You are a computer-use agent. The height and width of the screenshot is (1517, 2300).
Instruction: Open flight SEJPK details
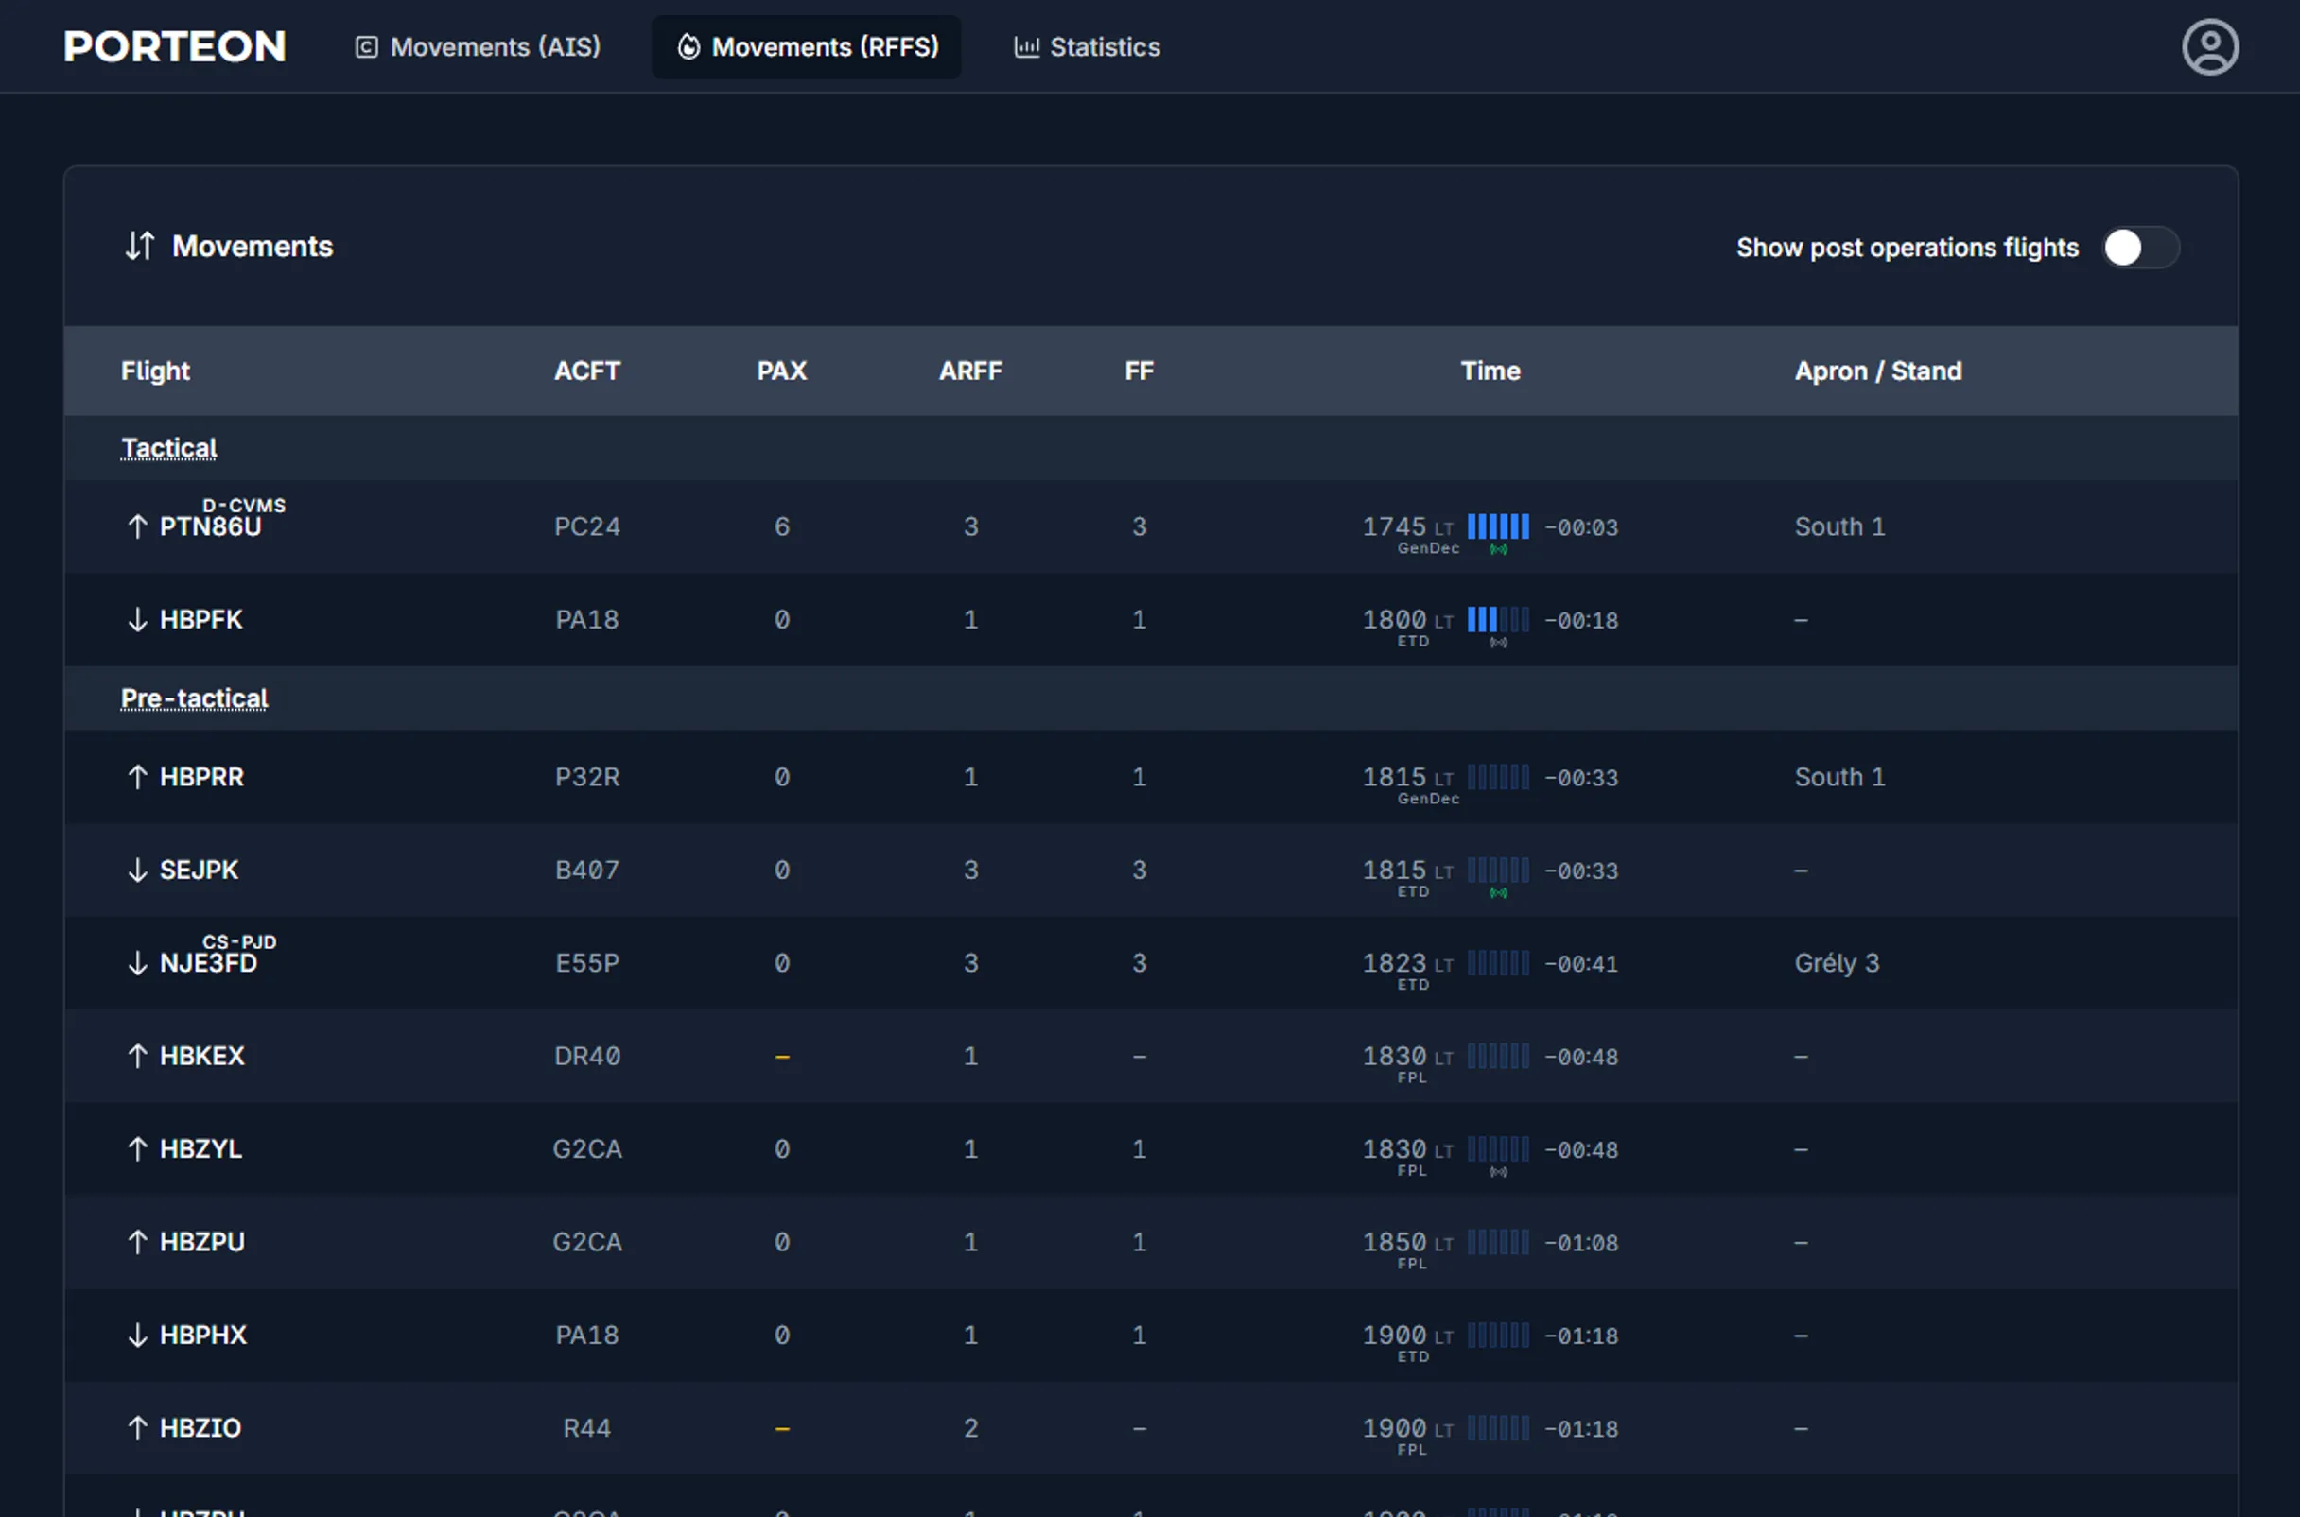click(199, 870)
